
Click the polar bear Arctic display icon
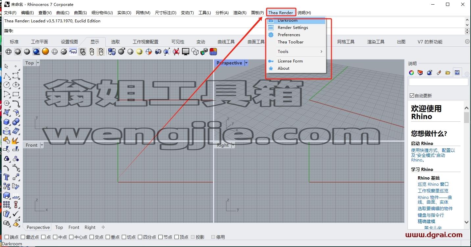pyautogui.click(x=73, y=52)
